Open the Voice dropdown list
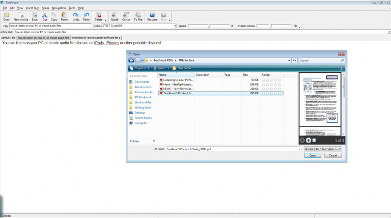Image resolution: width=391 pixels, height=218 pixels. point(175,25)
